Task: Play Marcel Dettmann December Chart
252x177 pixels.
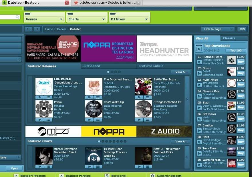Action: [x=40, y=167]
